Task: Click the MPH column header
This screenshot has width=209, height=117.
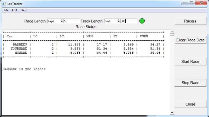Action: coord(90,36)
